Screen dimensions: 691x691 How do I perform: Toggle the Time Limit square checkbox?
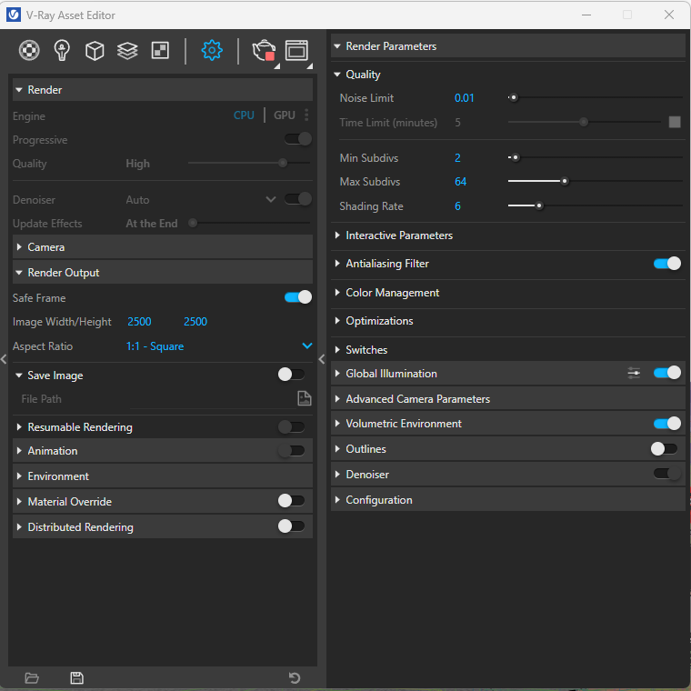click(x=675, y=122)
